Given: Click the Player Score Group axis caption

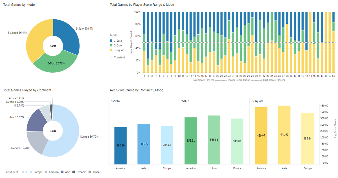Looking at the screenshot, I should (239, 80).
